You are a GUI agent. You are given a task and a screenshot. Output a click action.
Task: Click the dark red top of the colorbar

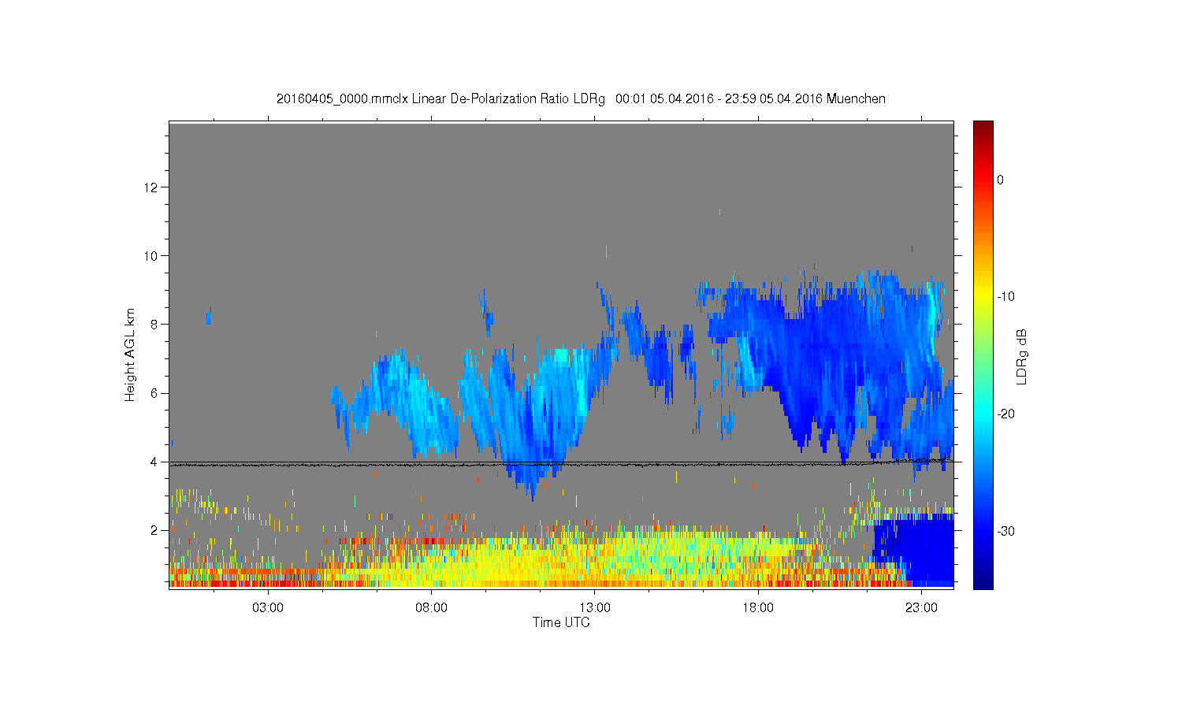click(x=983, y=128)
